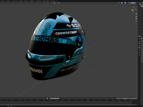Switch to rendered viewport shading
The image size is (143, 107).
pos(135,3)
